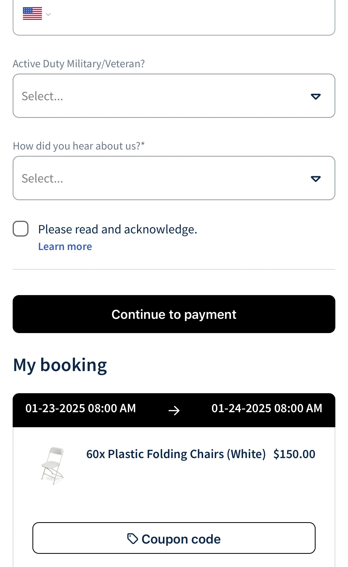Check the "Please read and acknowledge" checkbox
The height and width of the screenshot is (567, 348).
(x=21, y=229)
